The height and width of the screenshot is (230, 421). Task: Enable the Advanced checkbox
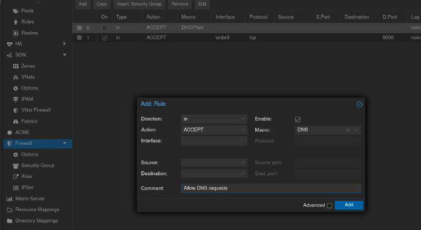coord(329,205)
